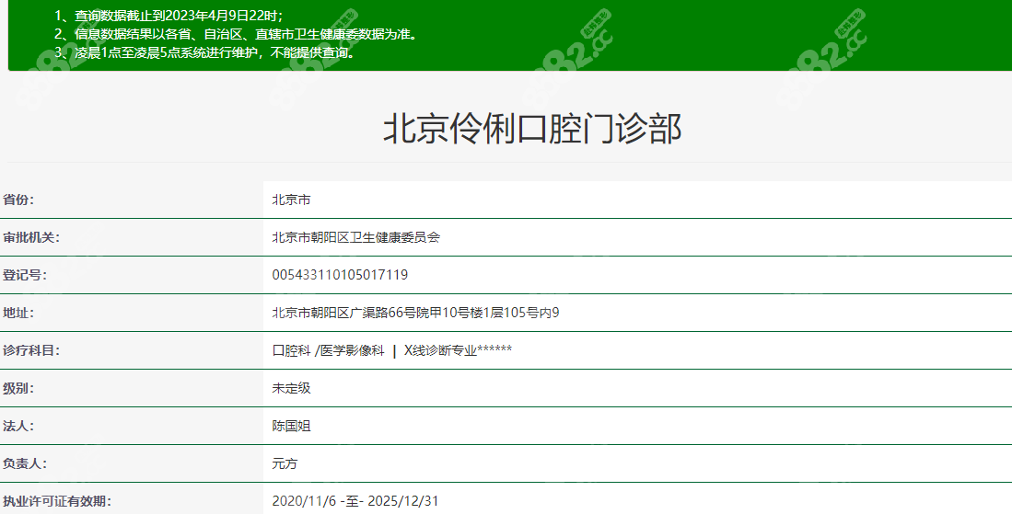Click the 法人 label
Image resolution: width=1012 pixels, height=514 pixels.
(18, 426)
